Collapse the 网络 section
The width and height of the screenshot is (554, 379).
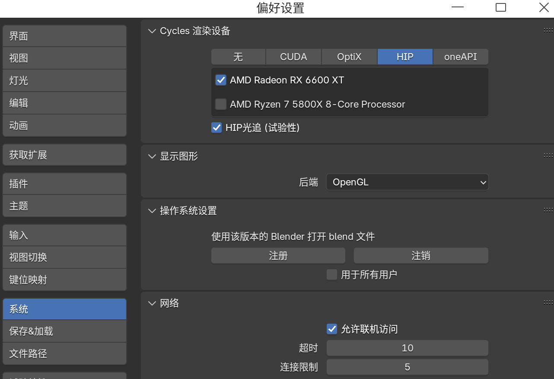click(x=152, y=303)
